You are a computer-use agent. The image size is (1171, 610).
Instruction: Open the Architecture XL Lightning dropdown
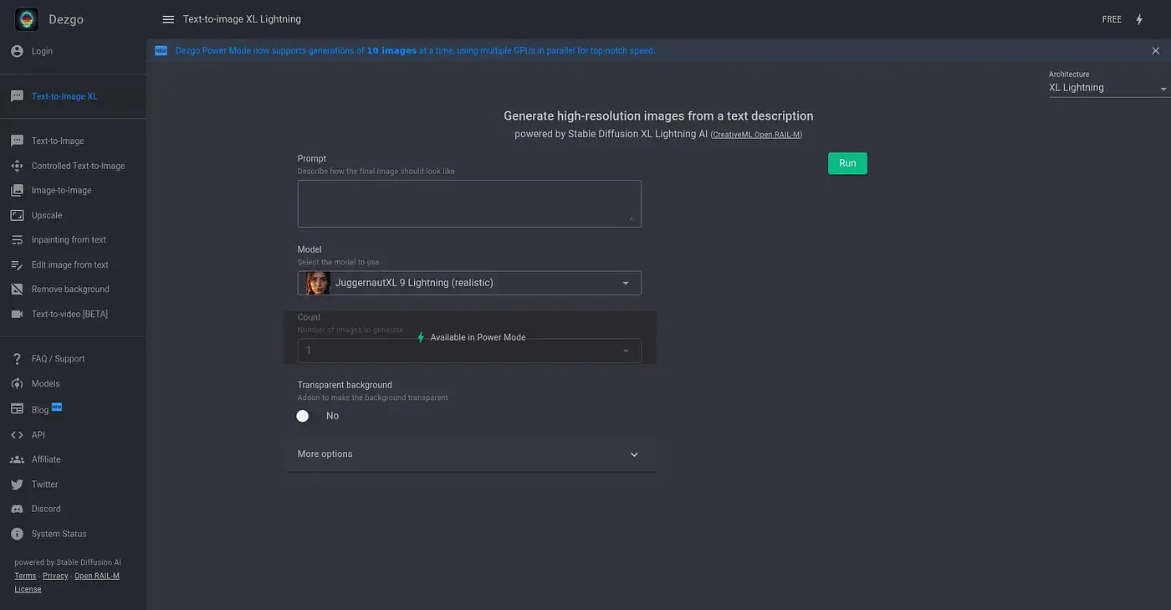coord(1109,88)
